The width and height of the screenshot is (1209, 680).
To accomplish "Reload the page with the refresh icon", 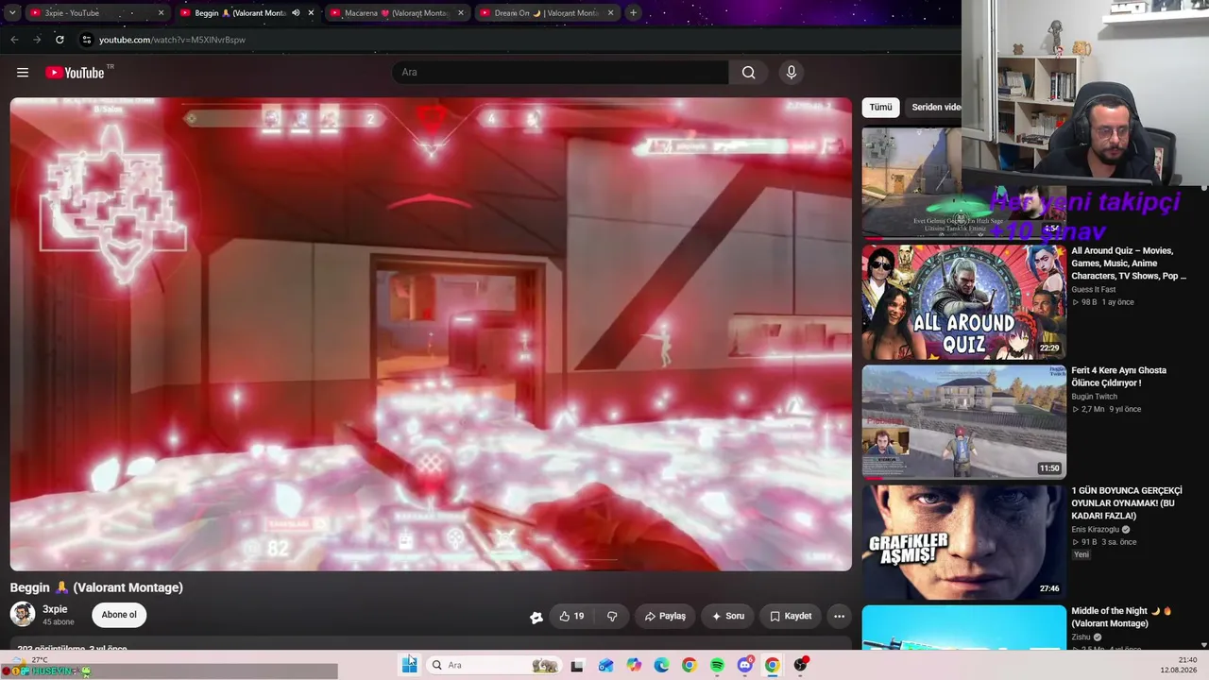I will tap(60, 40).
